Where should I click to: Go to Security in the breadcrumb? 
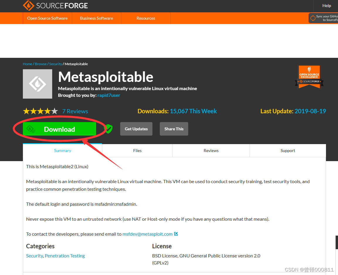coord(56,64)
